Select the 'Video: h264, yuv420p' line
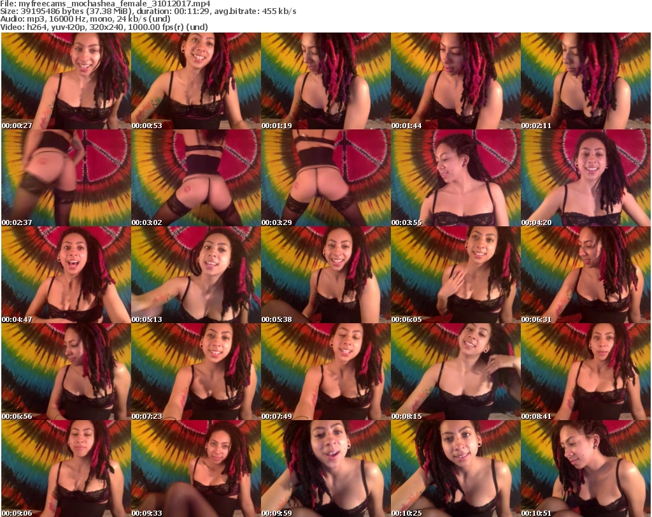The image size is (652, 517). tap(104, 27)
